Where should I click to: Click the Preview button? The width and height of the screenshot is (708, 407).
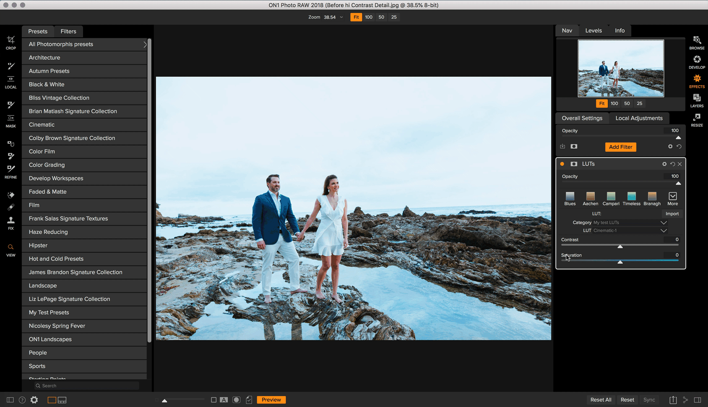(271, 400)
